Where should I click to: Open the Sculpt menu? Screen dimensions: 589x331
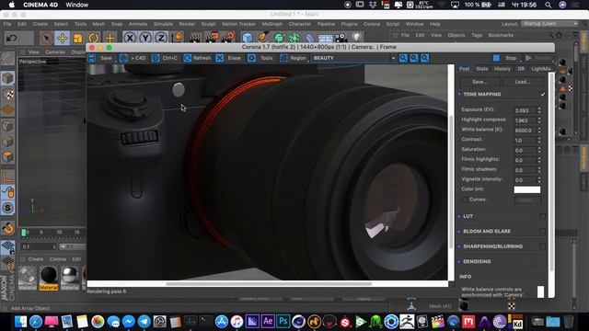(x=208, y=24)
